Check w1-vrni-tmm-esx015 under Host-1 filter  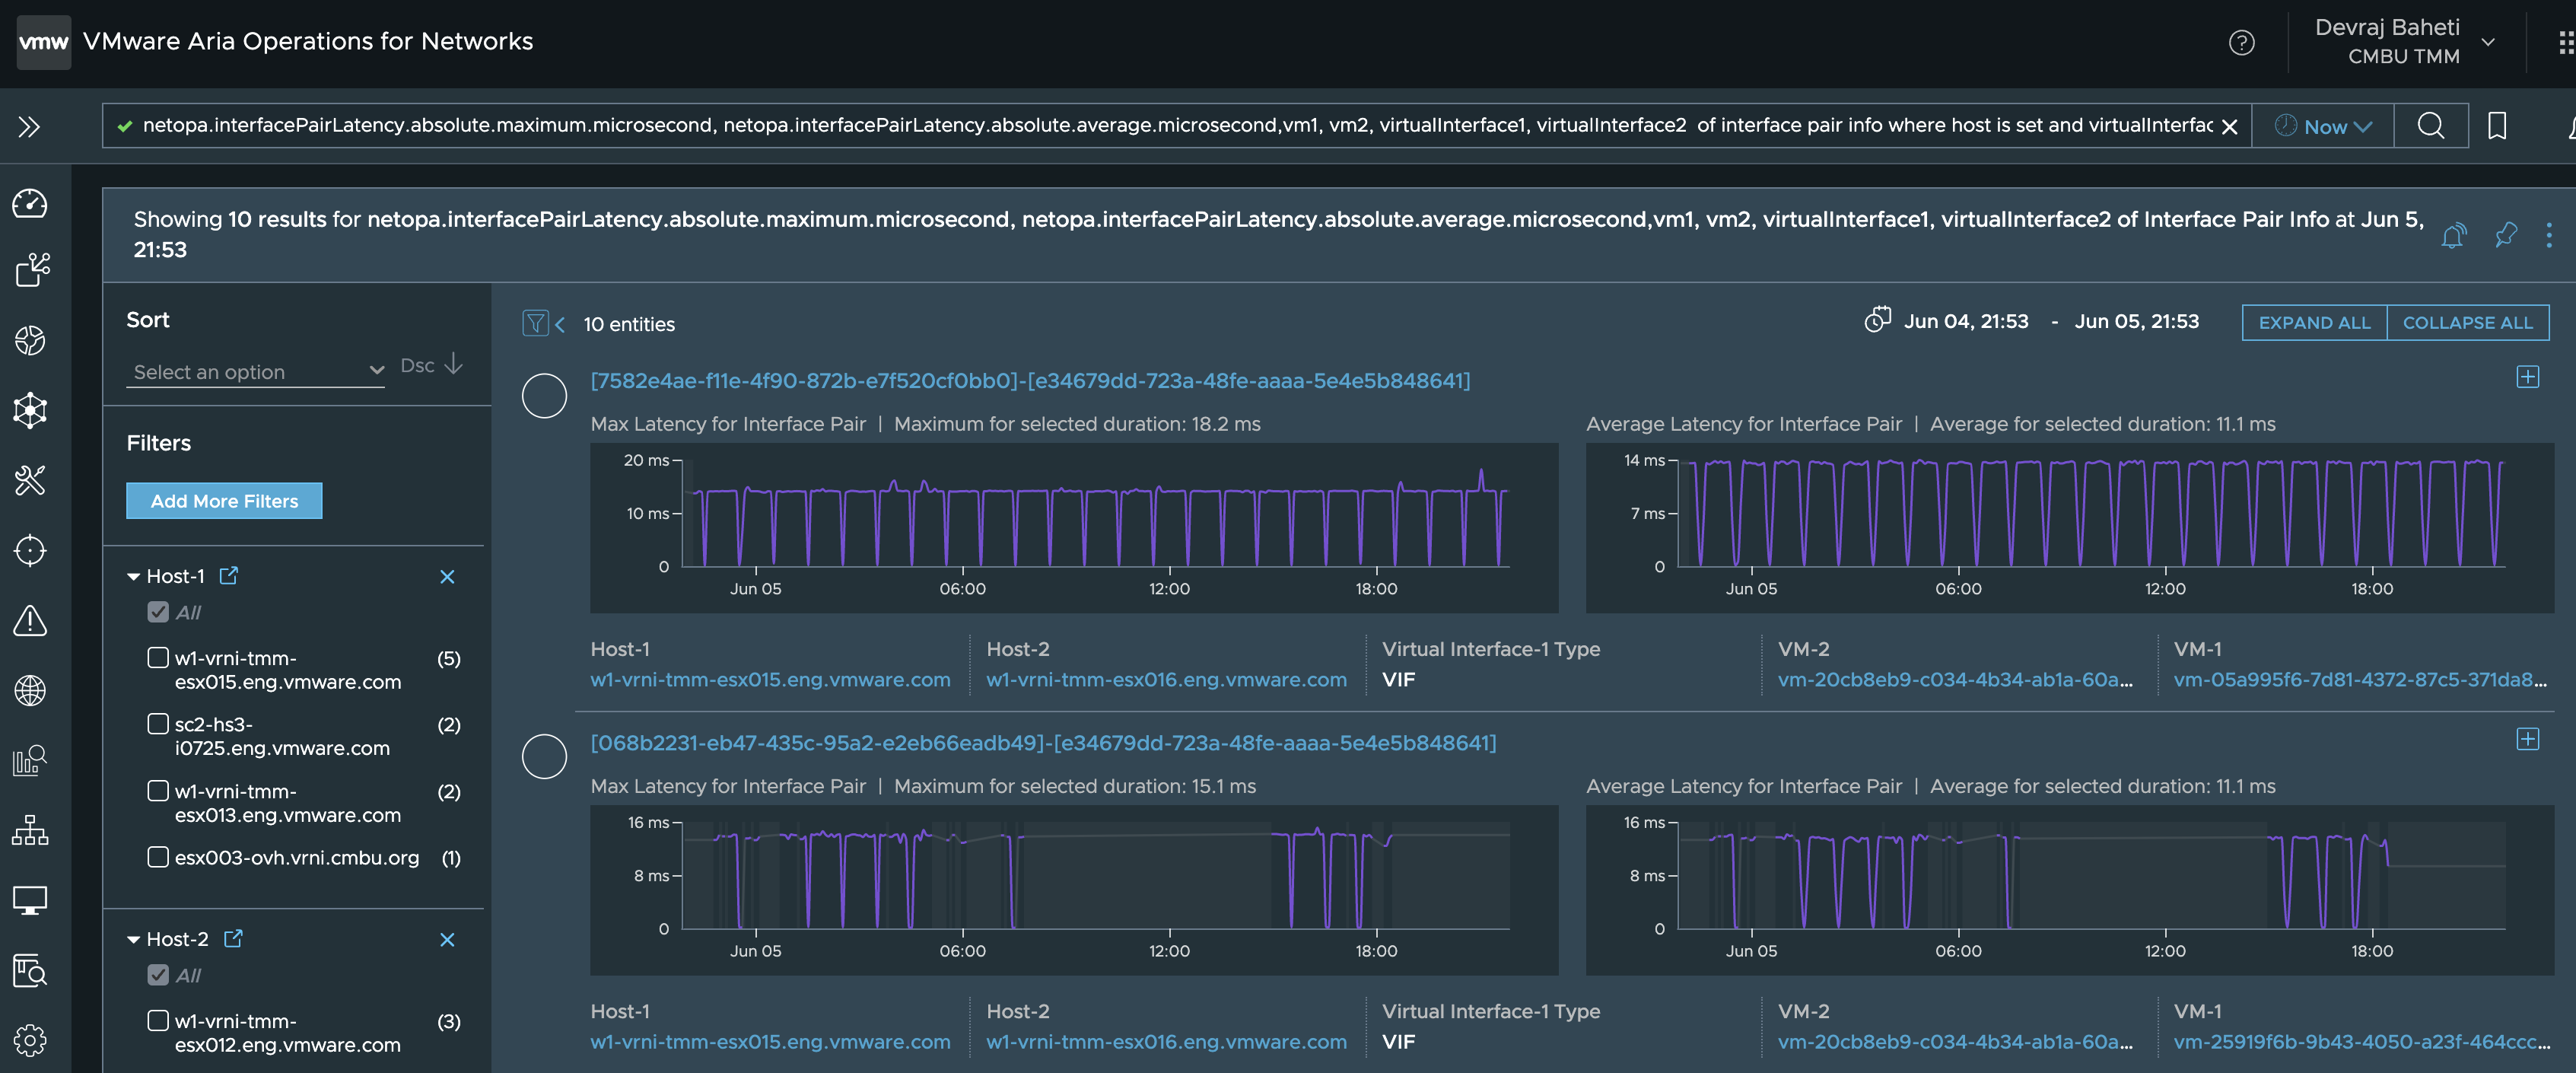click(x=158, y=658)
